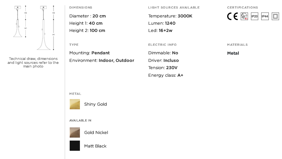Click the Certifications section heading
The height and width of the screenshot is (159, 282).
coord(242,8)
